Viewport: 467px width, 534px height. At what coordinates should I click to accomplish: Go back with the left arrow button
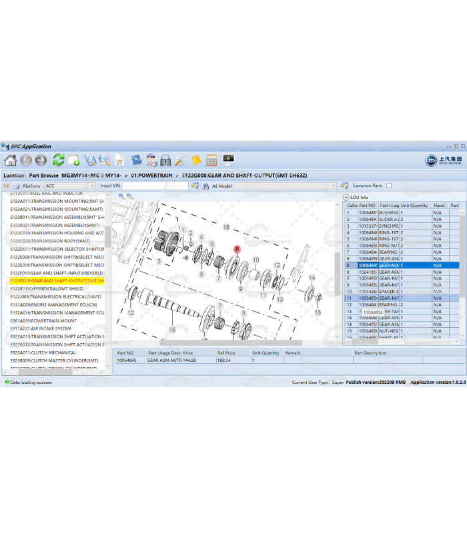coord(26,160)
